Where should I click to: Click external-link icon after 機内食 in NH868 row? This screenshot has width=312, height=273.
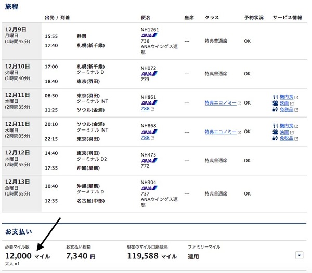[296, 126]
